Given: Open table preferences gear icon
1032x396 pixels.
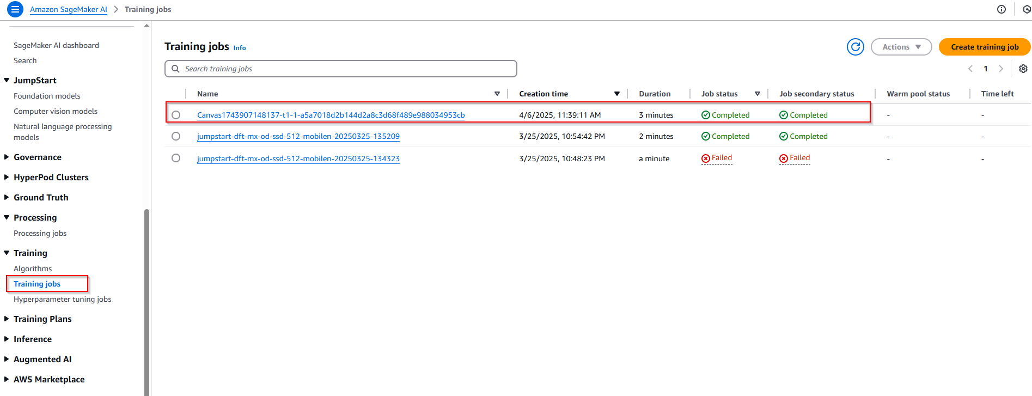Looking at the screenshot, I should pos(1023,69).
